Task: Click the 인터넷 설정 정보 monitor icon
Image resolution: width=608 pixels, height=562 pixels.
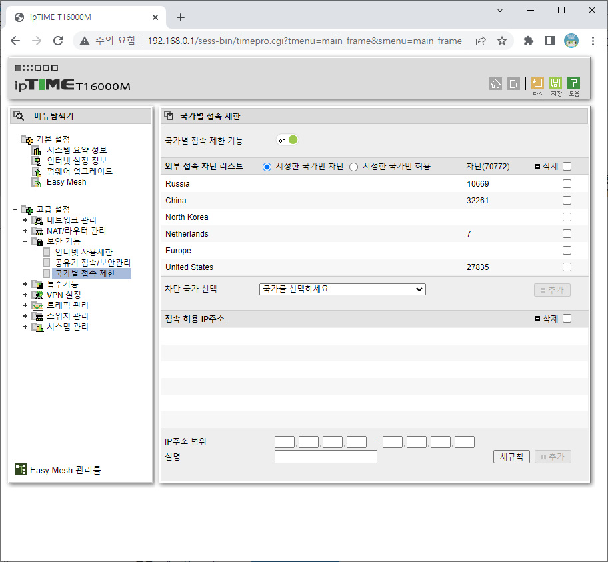Action: click(x=37, y=161)
